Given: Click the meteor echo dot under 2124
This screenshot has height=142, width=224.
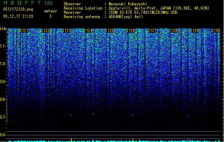Looking at the screenshot, I should [x=93, y=114].
